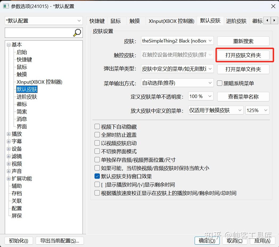
Task: Expand the 播放 tree node
Action: point(9,134)
